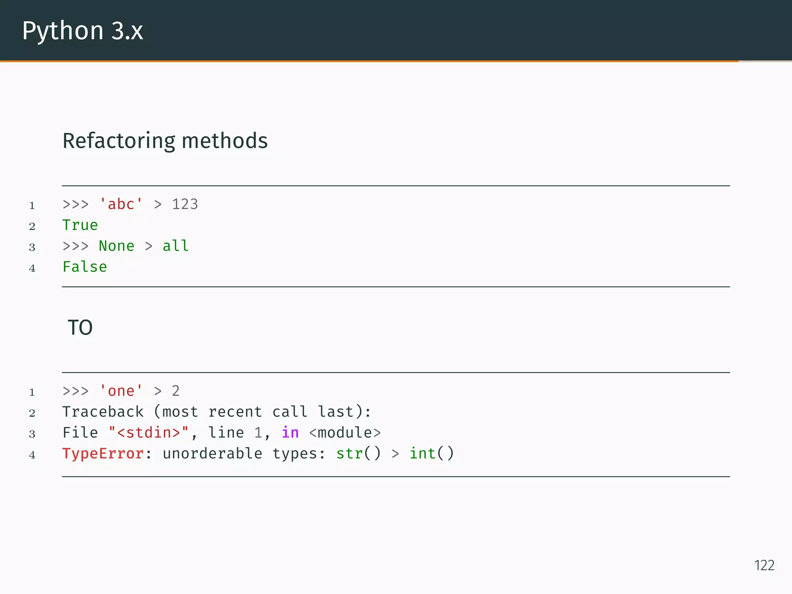The width and height of the screenshot is (792, 594).
Task: Click the code line ">>> 'one' > 2"
Action: [x=121, y=391]
